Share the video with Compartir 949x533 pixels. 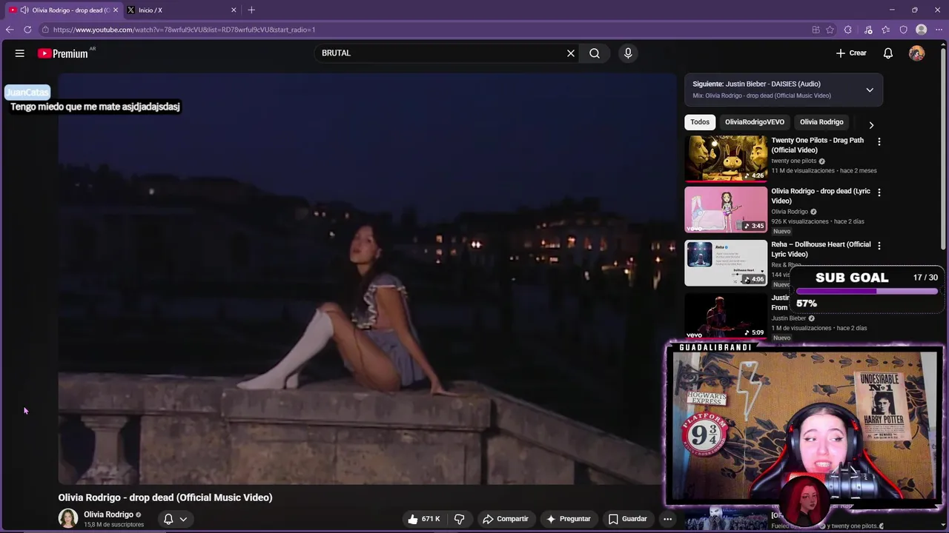tap(506, 519)
